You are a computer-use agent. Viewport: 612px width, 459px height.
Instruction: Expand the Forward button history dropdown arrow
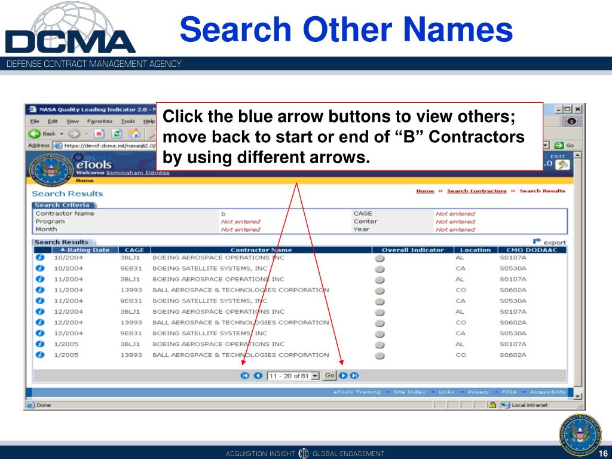coord(86,134)
